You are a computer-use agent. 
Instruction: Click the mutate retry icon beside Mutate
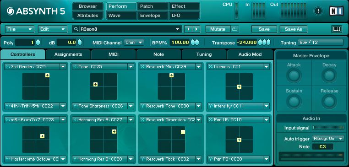[235, 29]
